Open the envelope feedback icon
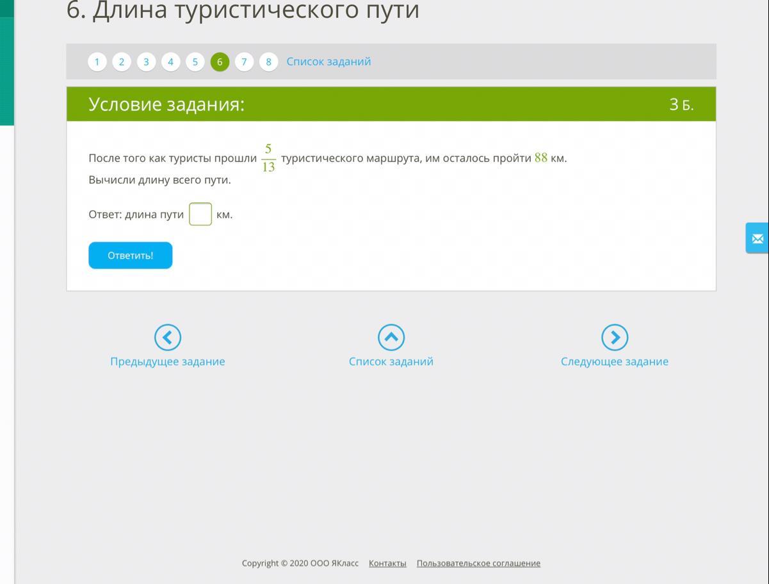769x584 pixels. point(757,238)
